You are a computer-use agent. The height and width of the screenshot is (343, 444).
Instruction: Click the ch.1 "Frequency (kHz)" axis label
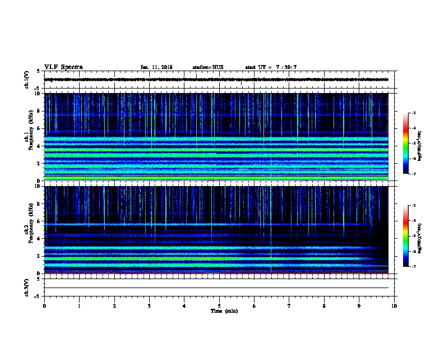[x=31, y=131]
